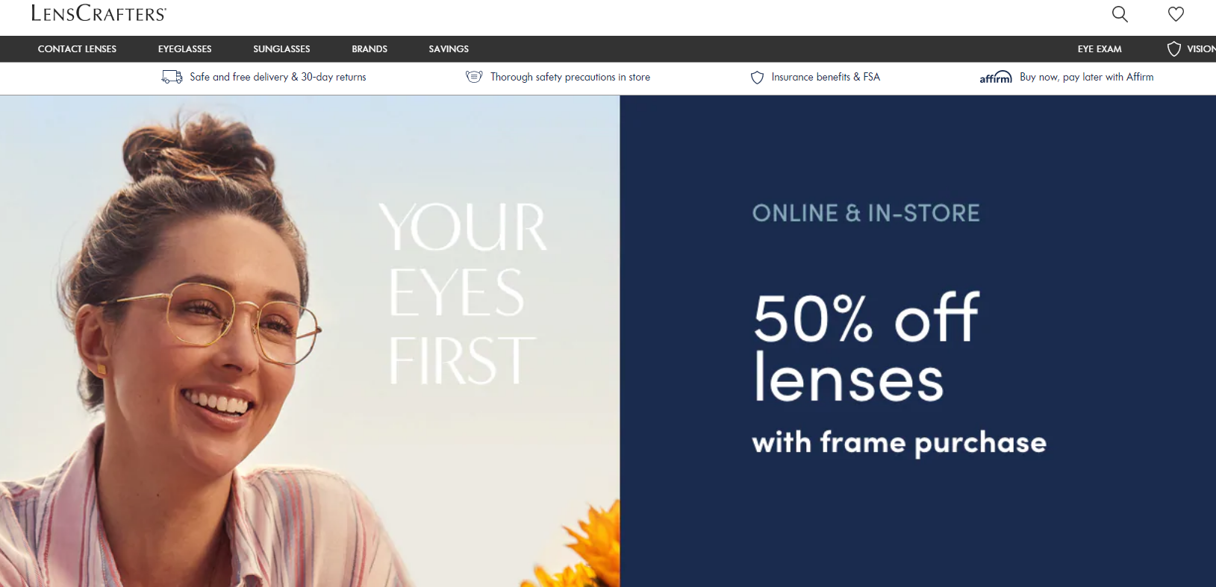The image size is (1216, 587).
Task: Click the Your Eyes First hero image
Action: click(x=310, y=341)
